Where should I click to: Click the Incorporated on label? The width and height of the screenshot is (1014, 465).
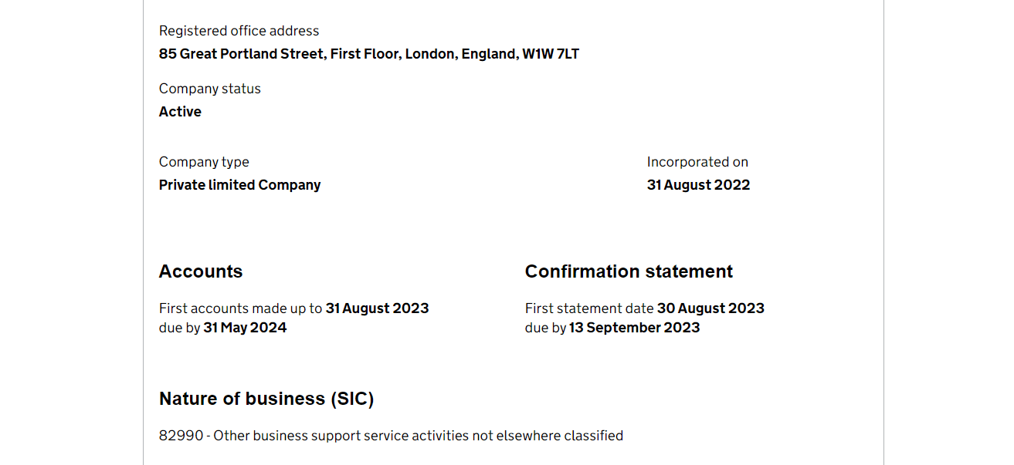coord(697,162)
